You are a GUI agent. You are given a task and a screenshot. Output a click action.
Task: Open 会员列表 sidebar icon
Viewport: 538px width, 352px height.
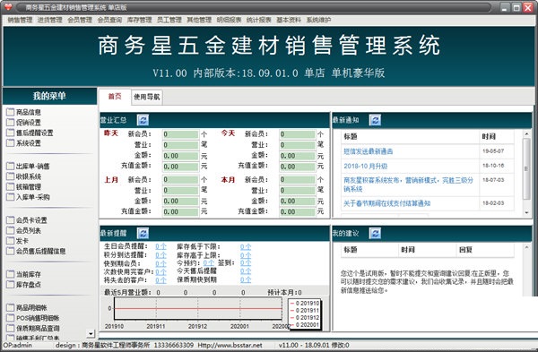coord(11,230)
